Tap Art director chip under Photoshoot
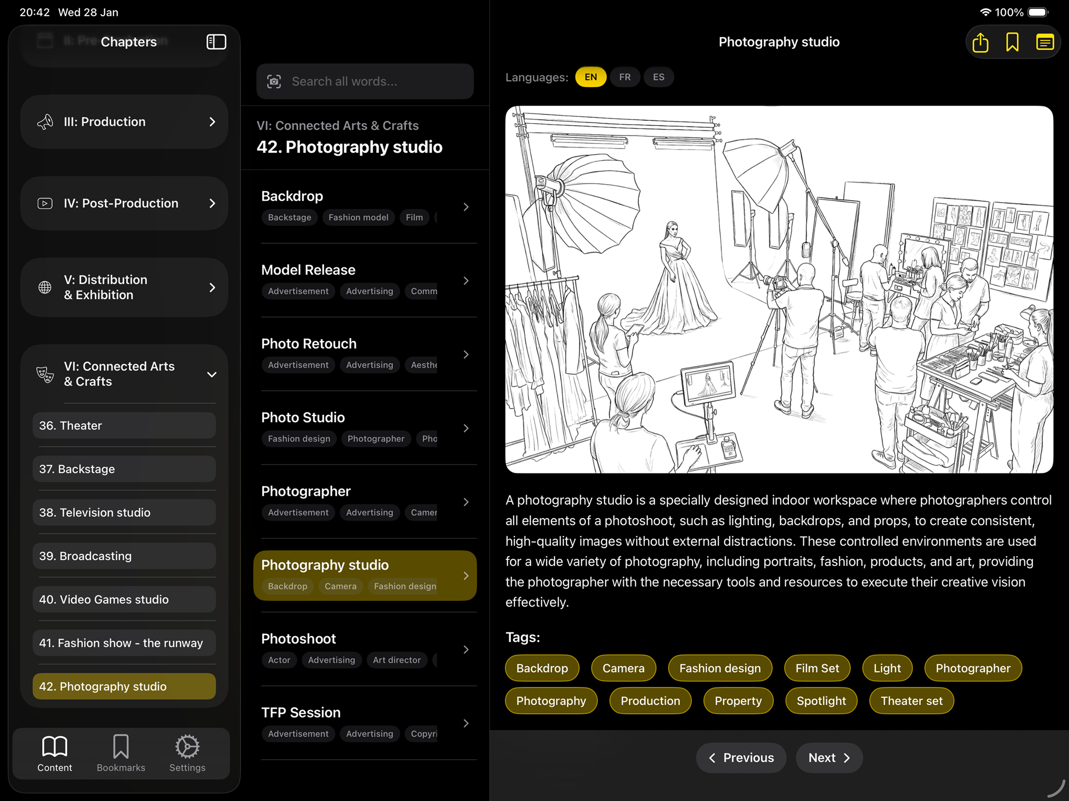This screenshot has height=801, width=1069. [397, 660]
